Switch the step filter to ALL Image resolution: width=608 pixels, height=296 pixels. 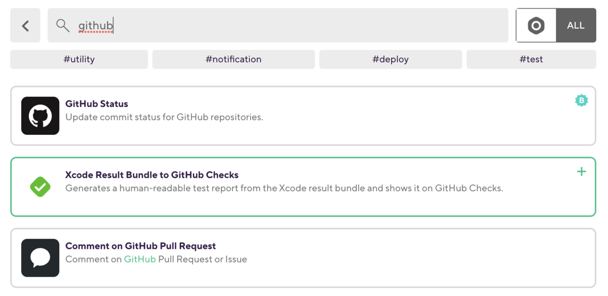click(x=576, y=25)
